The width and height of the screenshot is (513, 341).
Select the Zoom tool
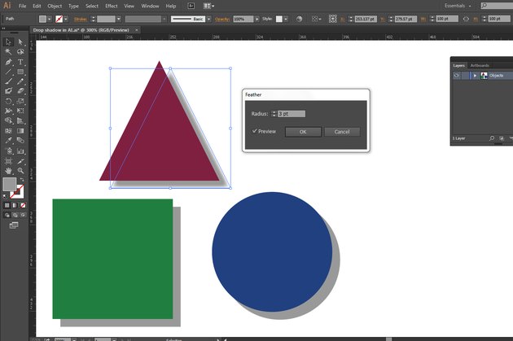click(20, 171)
